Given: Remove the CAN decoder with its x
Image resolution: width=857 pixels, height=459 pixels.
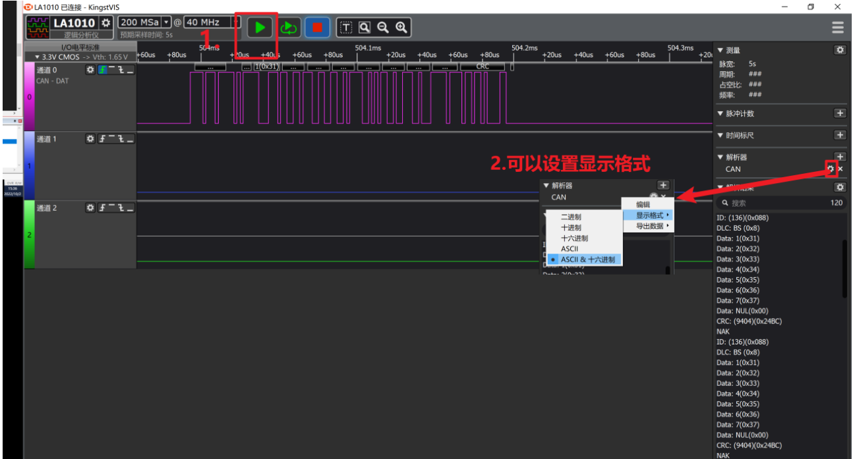Looking at the screenshot, I should (x=840, y=169).
